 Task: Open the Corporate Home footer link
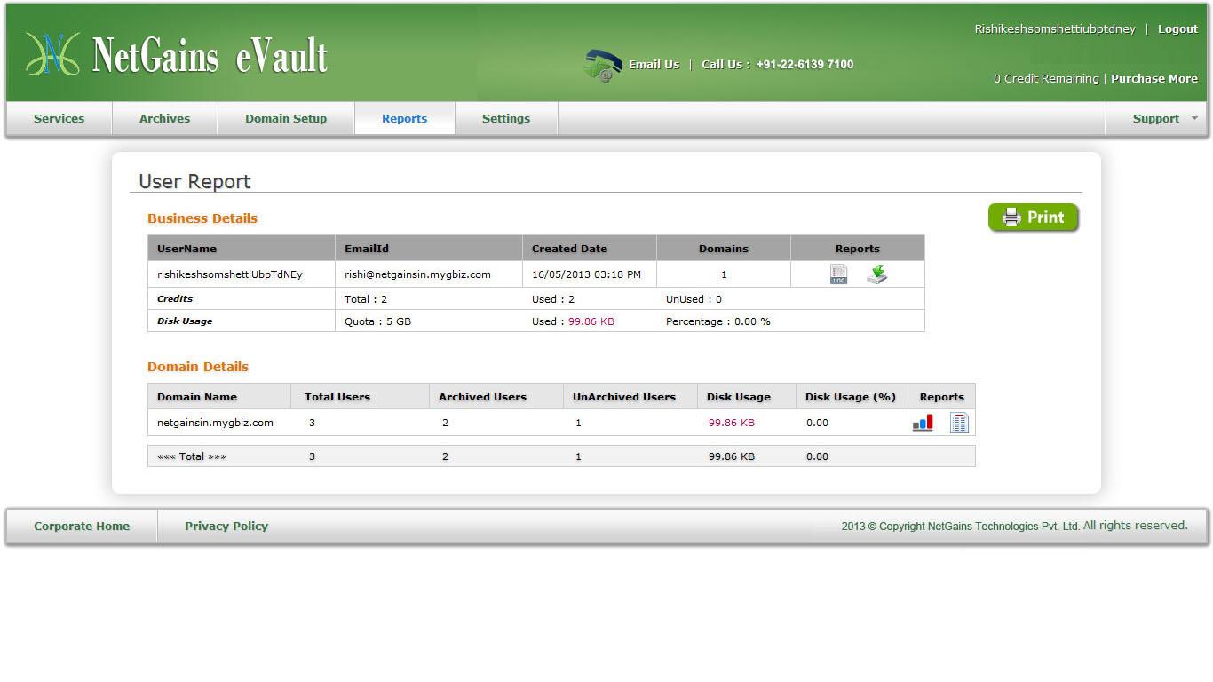tap(82, 527)
